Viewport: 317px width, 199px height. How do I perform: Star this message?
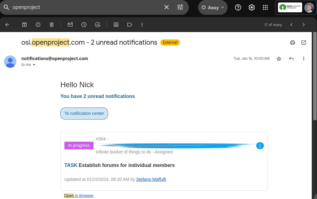point(279,59)
